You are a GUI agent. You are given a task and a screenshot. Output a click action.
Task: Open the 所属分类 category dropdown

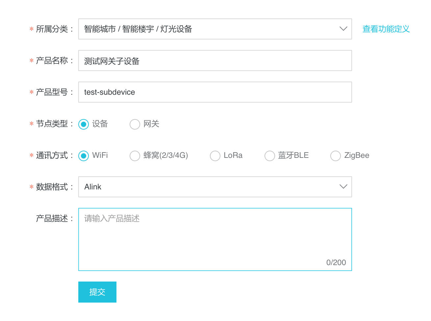tap(215, 29)
